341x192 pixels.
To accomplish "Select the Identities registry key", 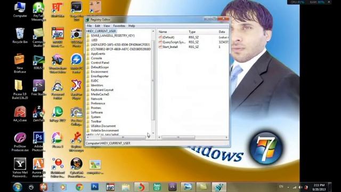I will pyautogui.click(x=97, y=85).
